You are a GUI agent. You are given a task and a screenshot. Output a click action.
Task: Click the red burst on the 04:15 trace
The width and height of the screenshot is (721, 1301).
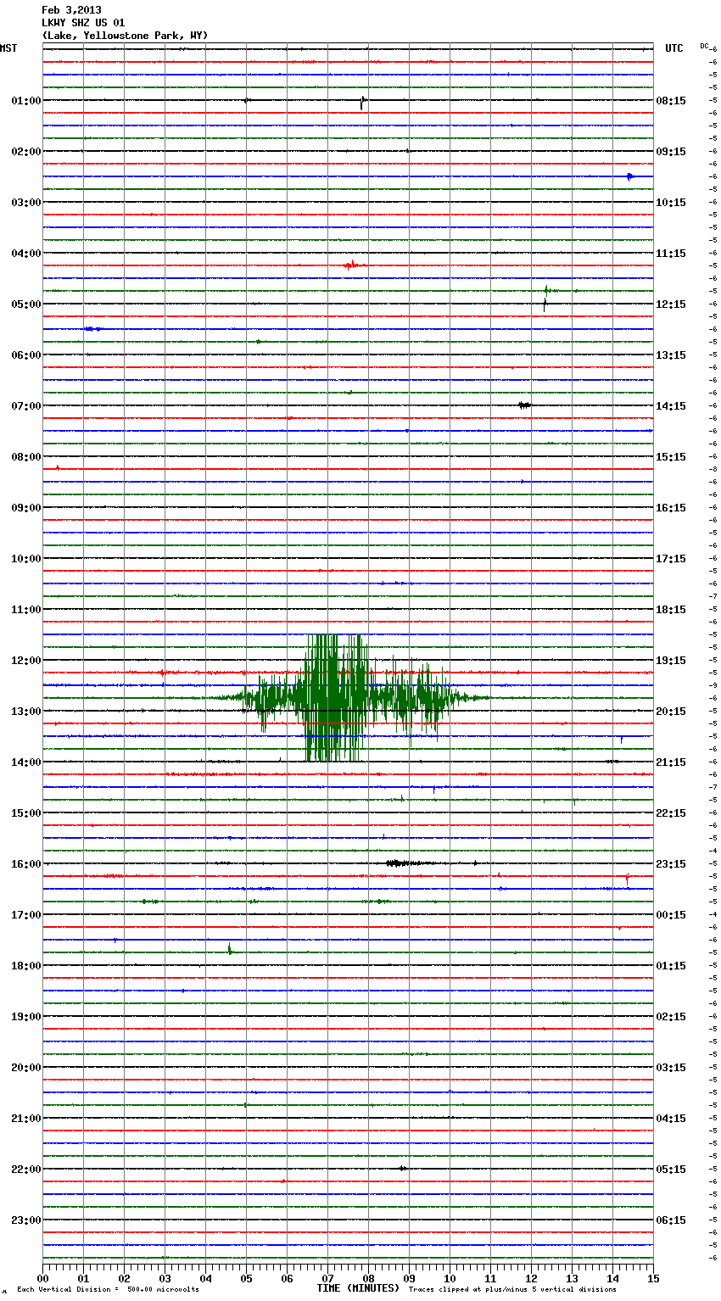tap(352, 265)
